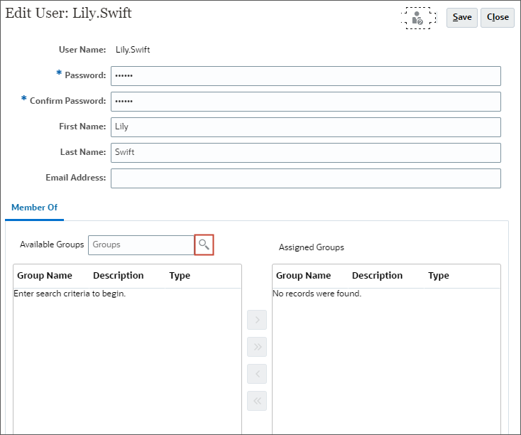Image resolution: width=521 pixels, height=435 pixels.
Task: Click Group Name header in Available Groups table
Action: click(x=45, y=276)
